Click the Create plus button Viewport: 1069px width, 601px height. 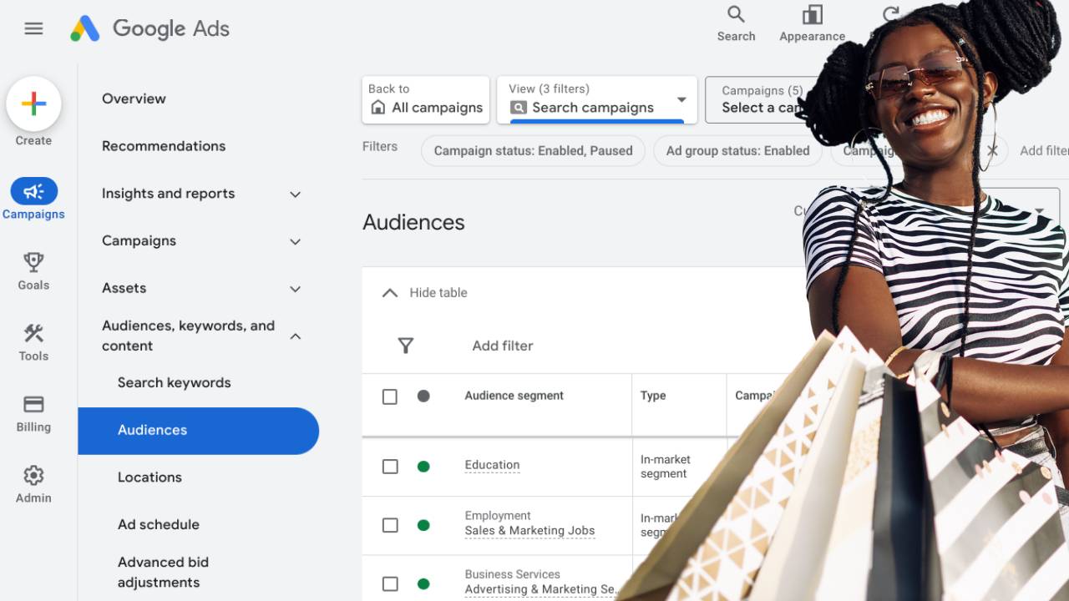pyautogui.click(x=33, y=104)
